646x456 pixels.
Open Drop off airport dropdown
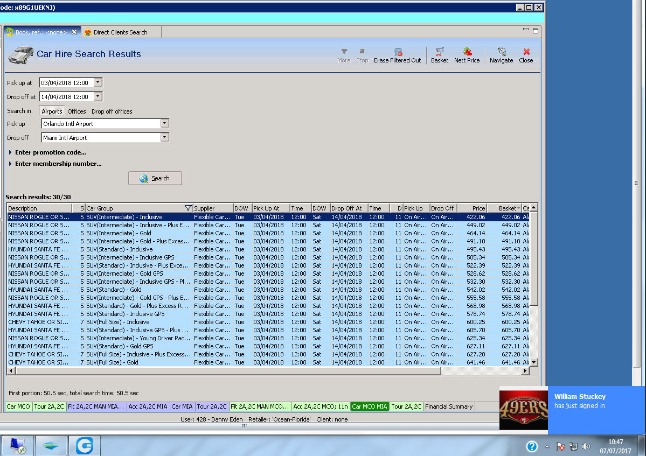click(164, 137)
